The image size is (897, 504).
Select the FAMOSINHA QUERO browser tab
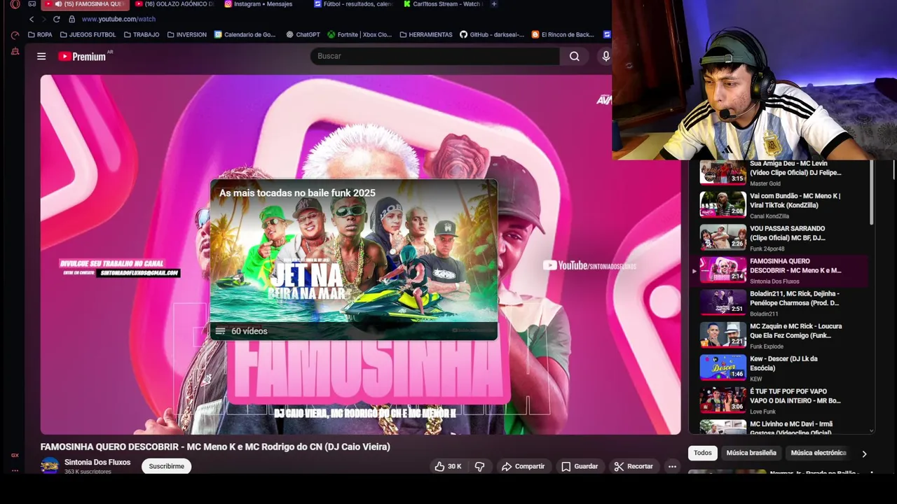[x=84, y=4]
